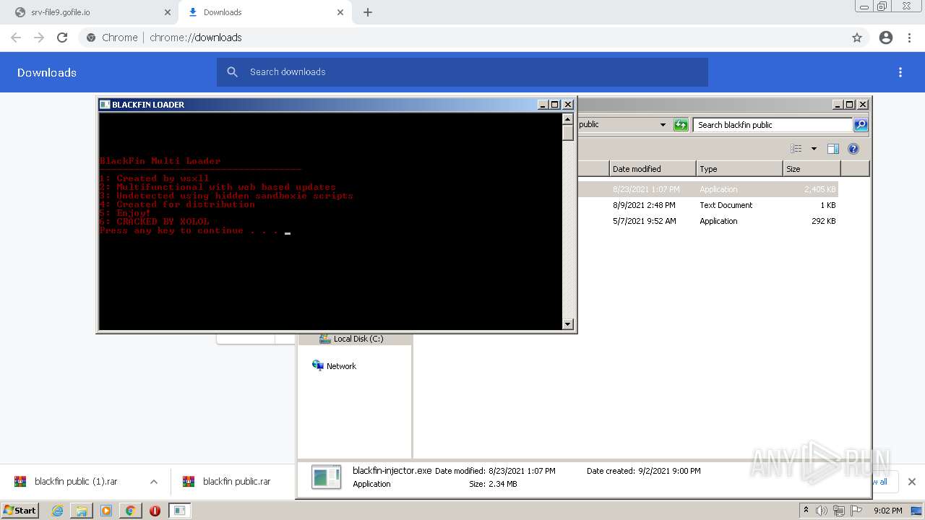Close the Chrome download shelf
This screenshot has height=520, width=925.
(x=911, y=482)
